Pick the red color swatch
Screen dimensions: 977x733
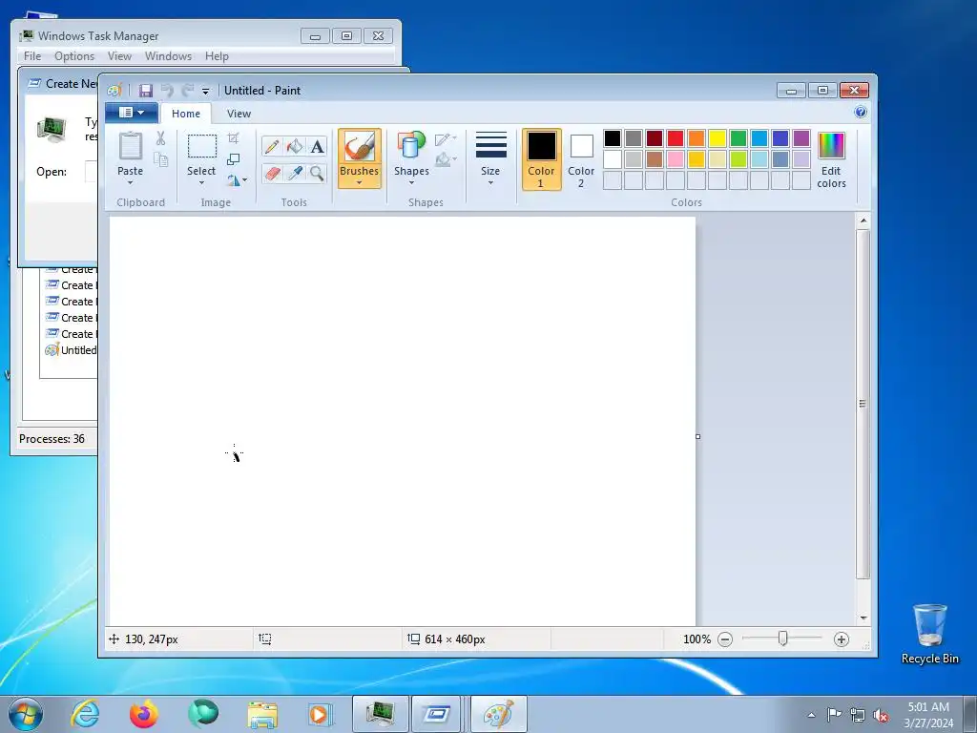point(676,138)
